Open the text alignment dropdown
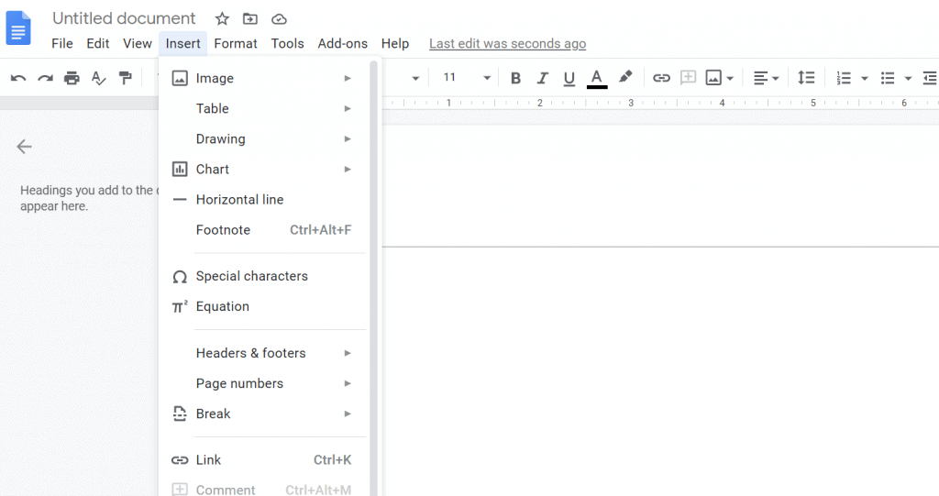 tap(766, 78)
